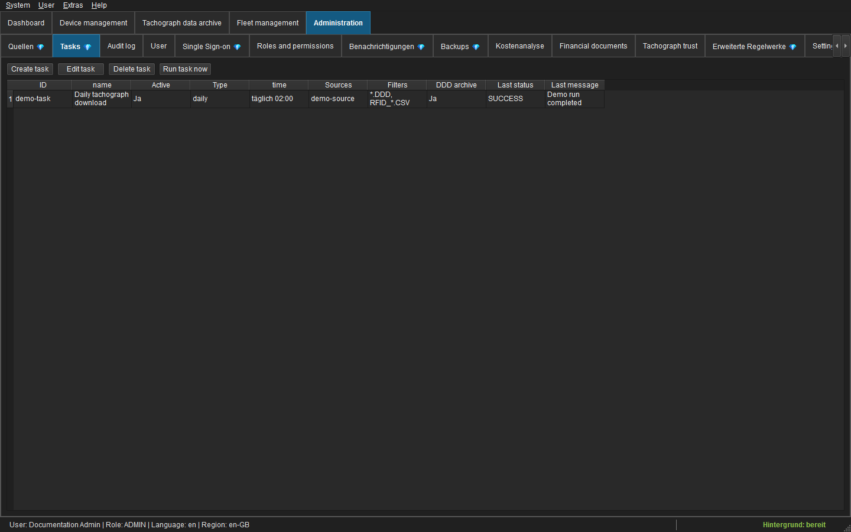Open Benachrichtigungen sub-tab
Image resolution: width=851 pixels, height=532 pixels.
point(387,46)
